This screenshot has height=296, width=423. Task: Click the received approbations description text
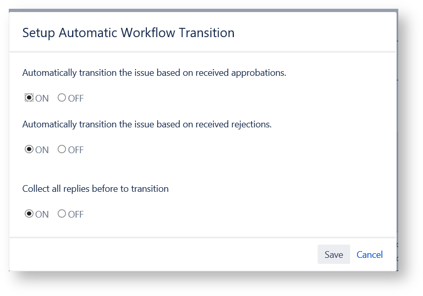pos(154,73)
